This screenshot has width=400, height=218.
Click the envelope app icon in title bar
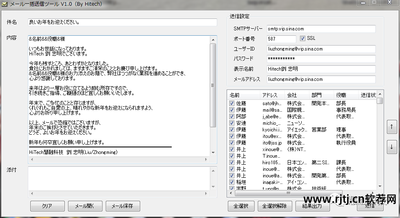pos(5,4)
